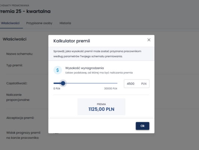Viewport: 199px width, 150px height.
Task: Close the Kalkulator premii dialog with X
Action: pyautogui.click(x=149, y=40)
